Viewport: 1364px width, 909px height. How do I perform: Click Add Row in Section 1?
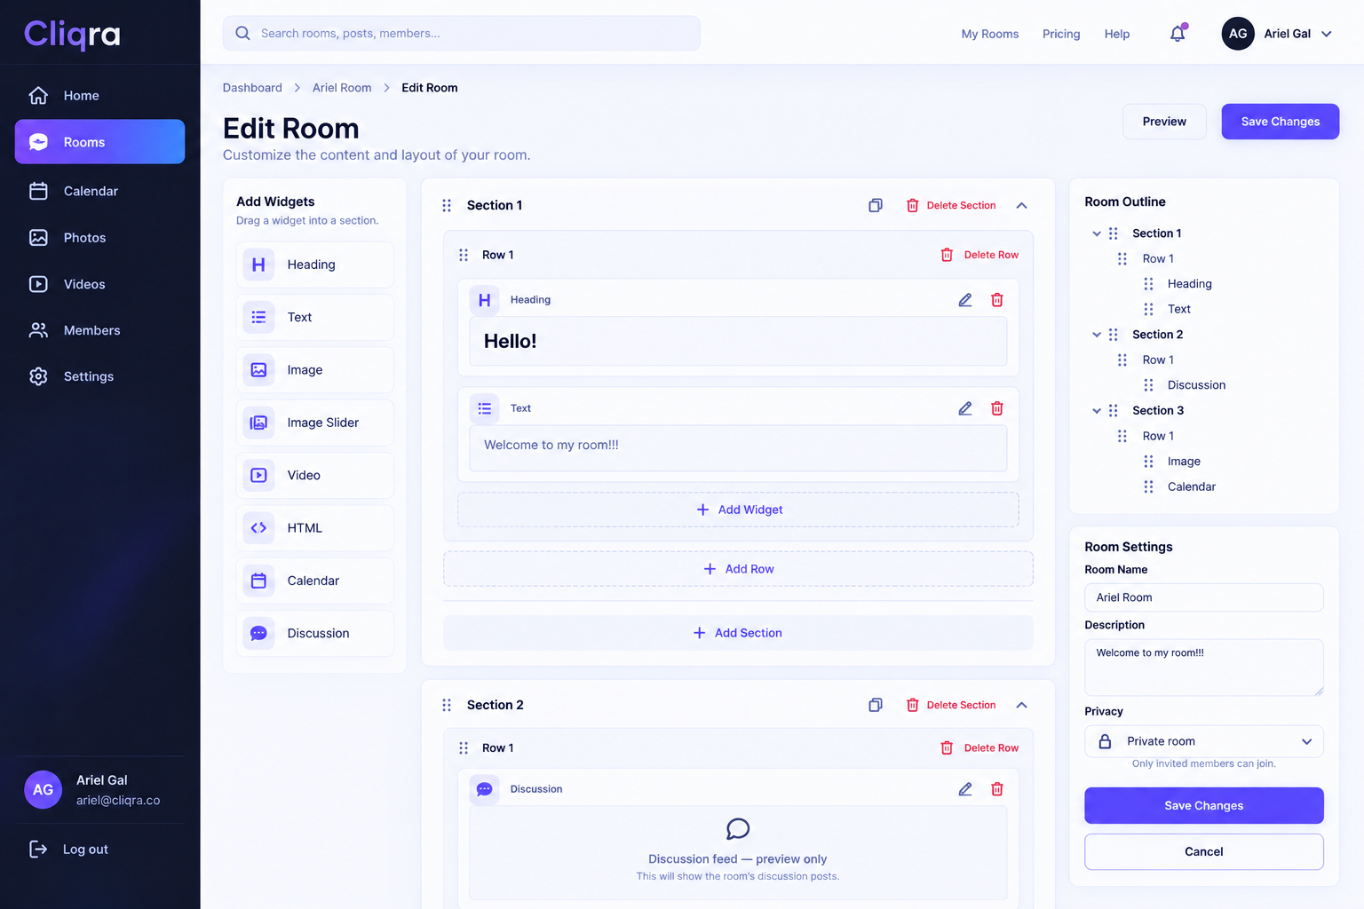(x=738, y=569)
